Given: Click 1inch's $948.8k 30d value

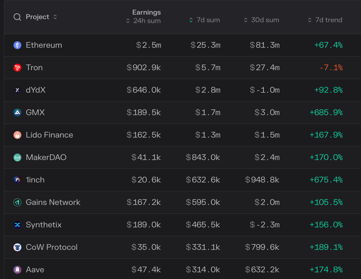Looking at the screenshot, I should 262,180.
